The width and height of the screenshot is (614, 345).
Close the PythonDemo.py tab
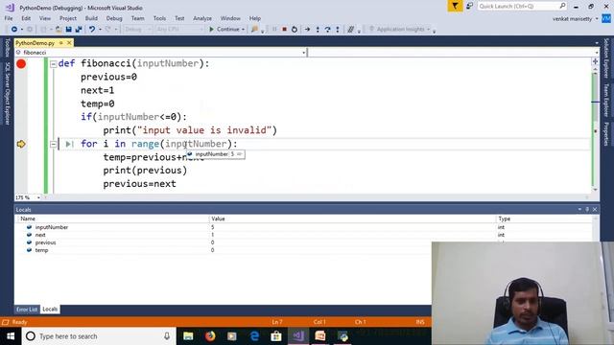(x=69, y=42)
